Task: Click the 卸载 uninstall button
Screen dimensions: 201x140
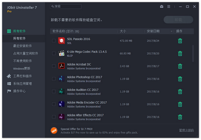Action: tap(178, 20)
